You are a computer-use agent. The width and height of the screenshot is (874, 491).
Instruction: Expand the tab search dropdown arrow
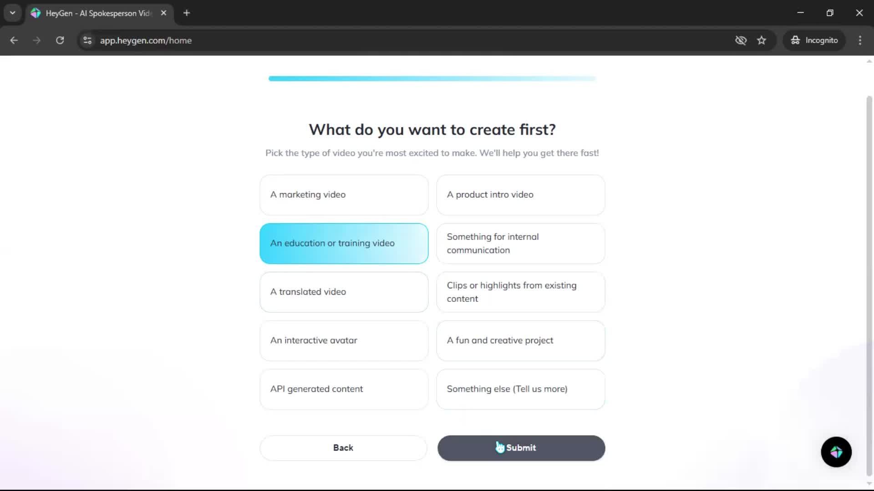(13, 13)
